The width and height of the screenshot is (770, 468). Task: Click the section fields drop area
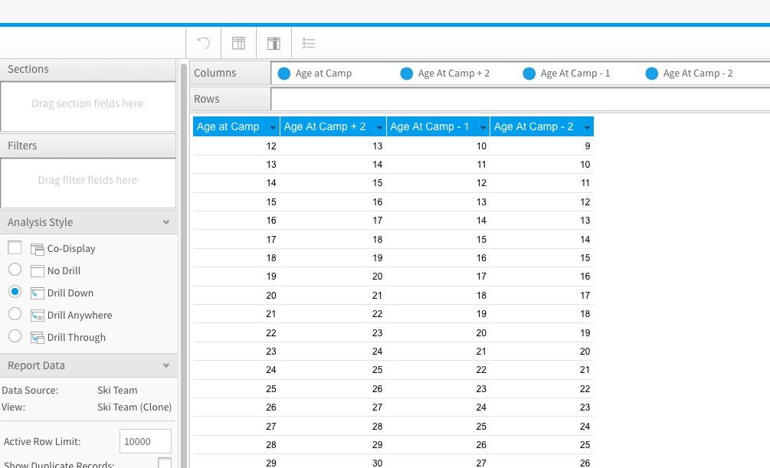pos(88,106)
